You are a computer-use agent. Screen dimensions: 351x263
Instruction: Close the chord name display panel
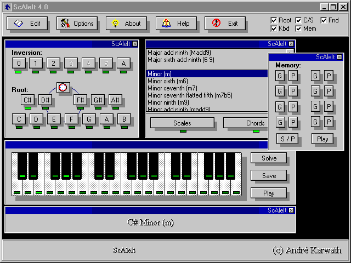pyautogui.click(x=290, y=210)
